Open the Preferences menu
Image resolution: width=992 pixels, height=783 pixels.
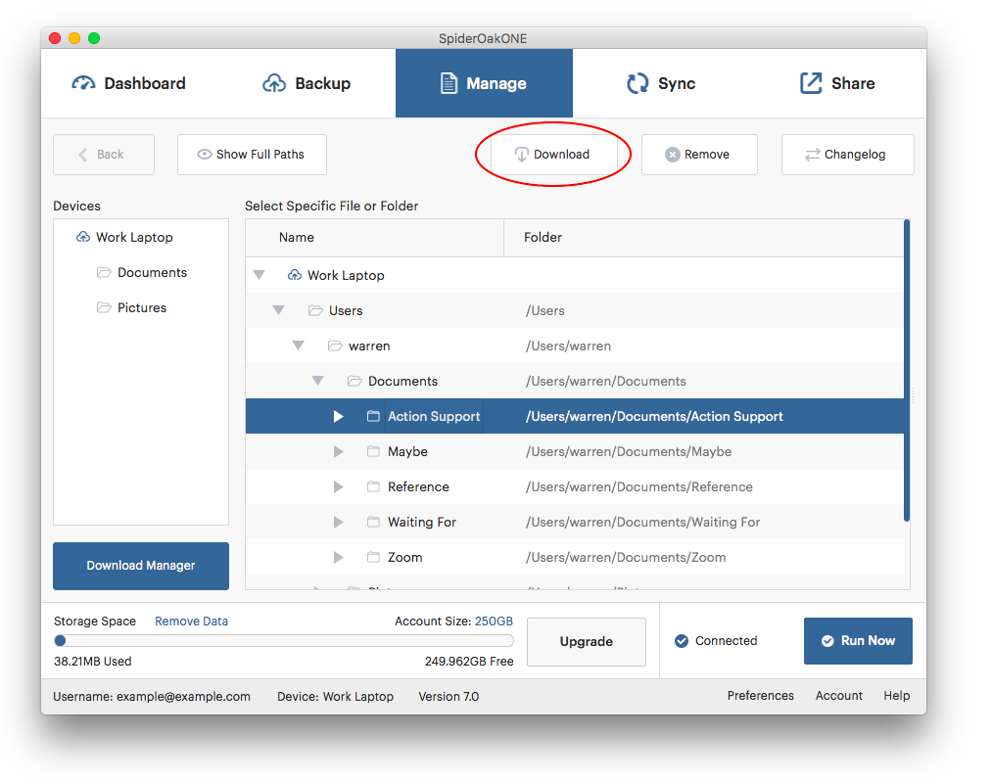[x=760, y=696]
